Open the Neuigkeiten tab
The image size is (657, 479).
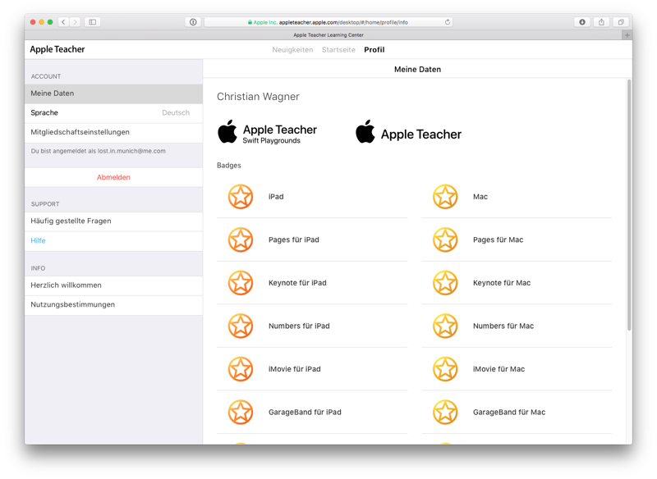(x=292, y=50)
